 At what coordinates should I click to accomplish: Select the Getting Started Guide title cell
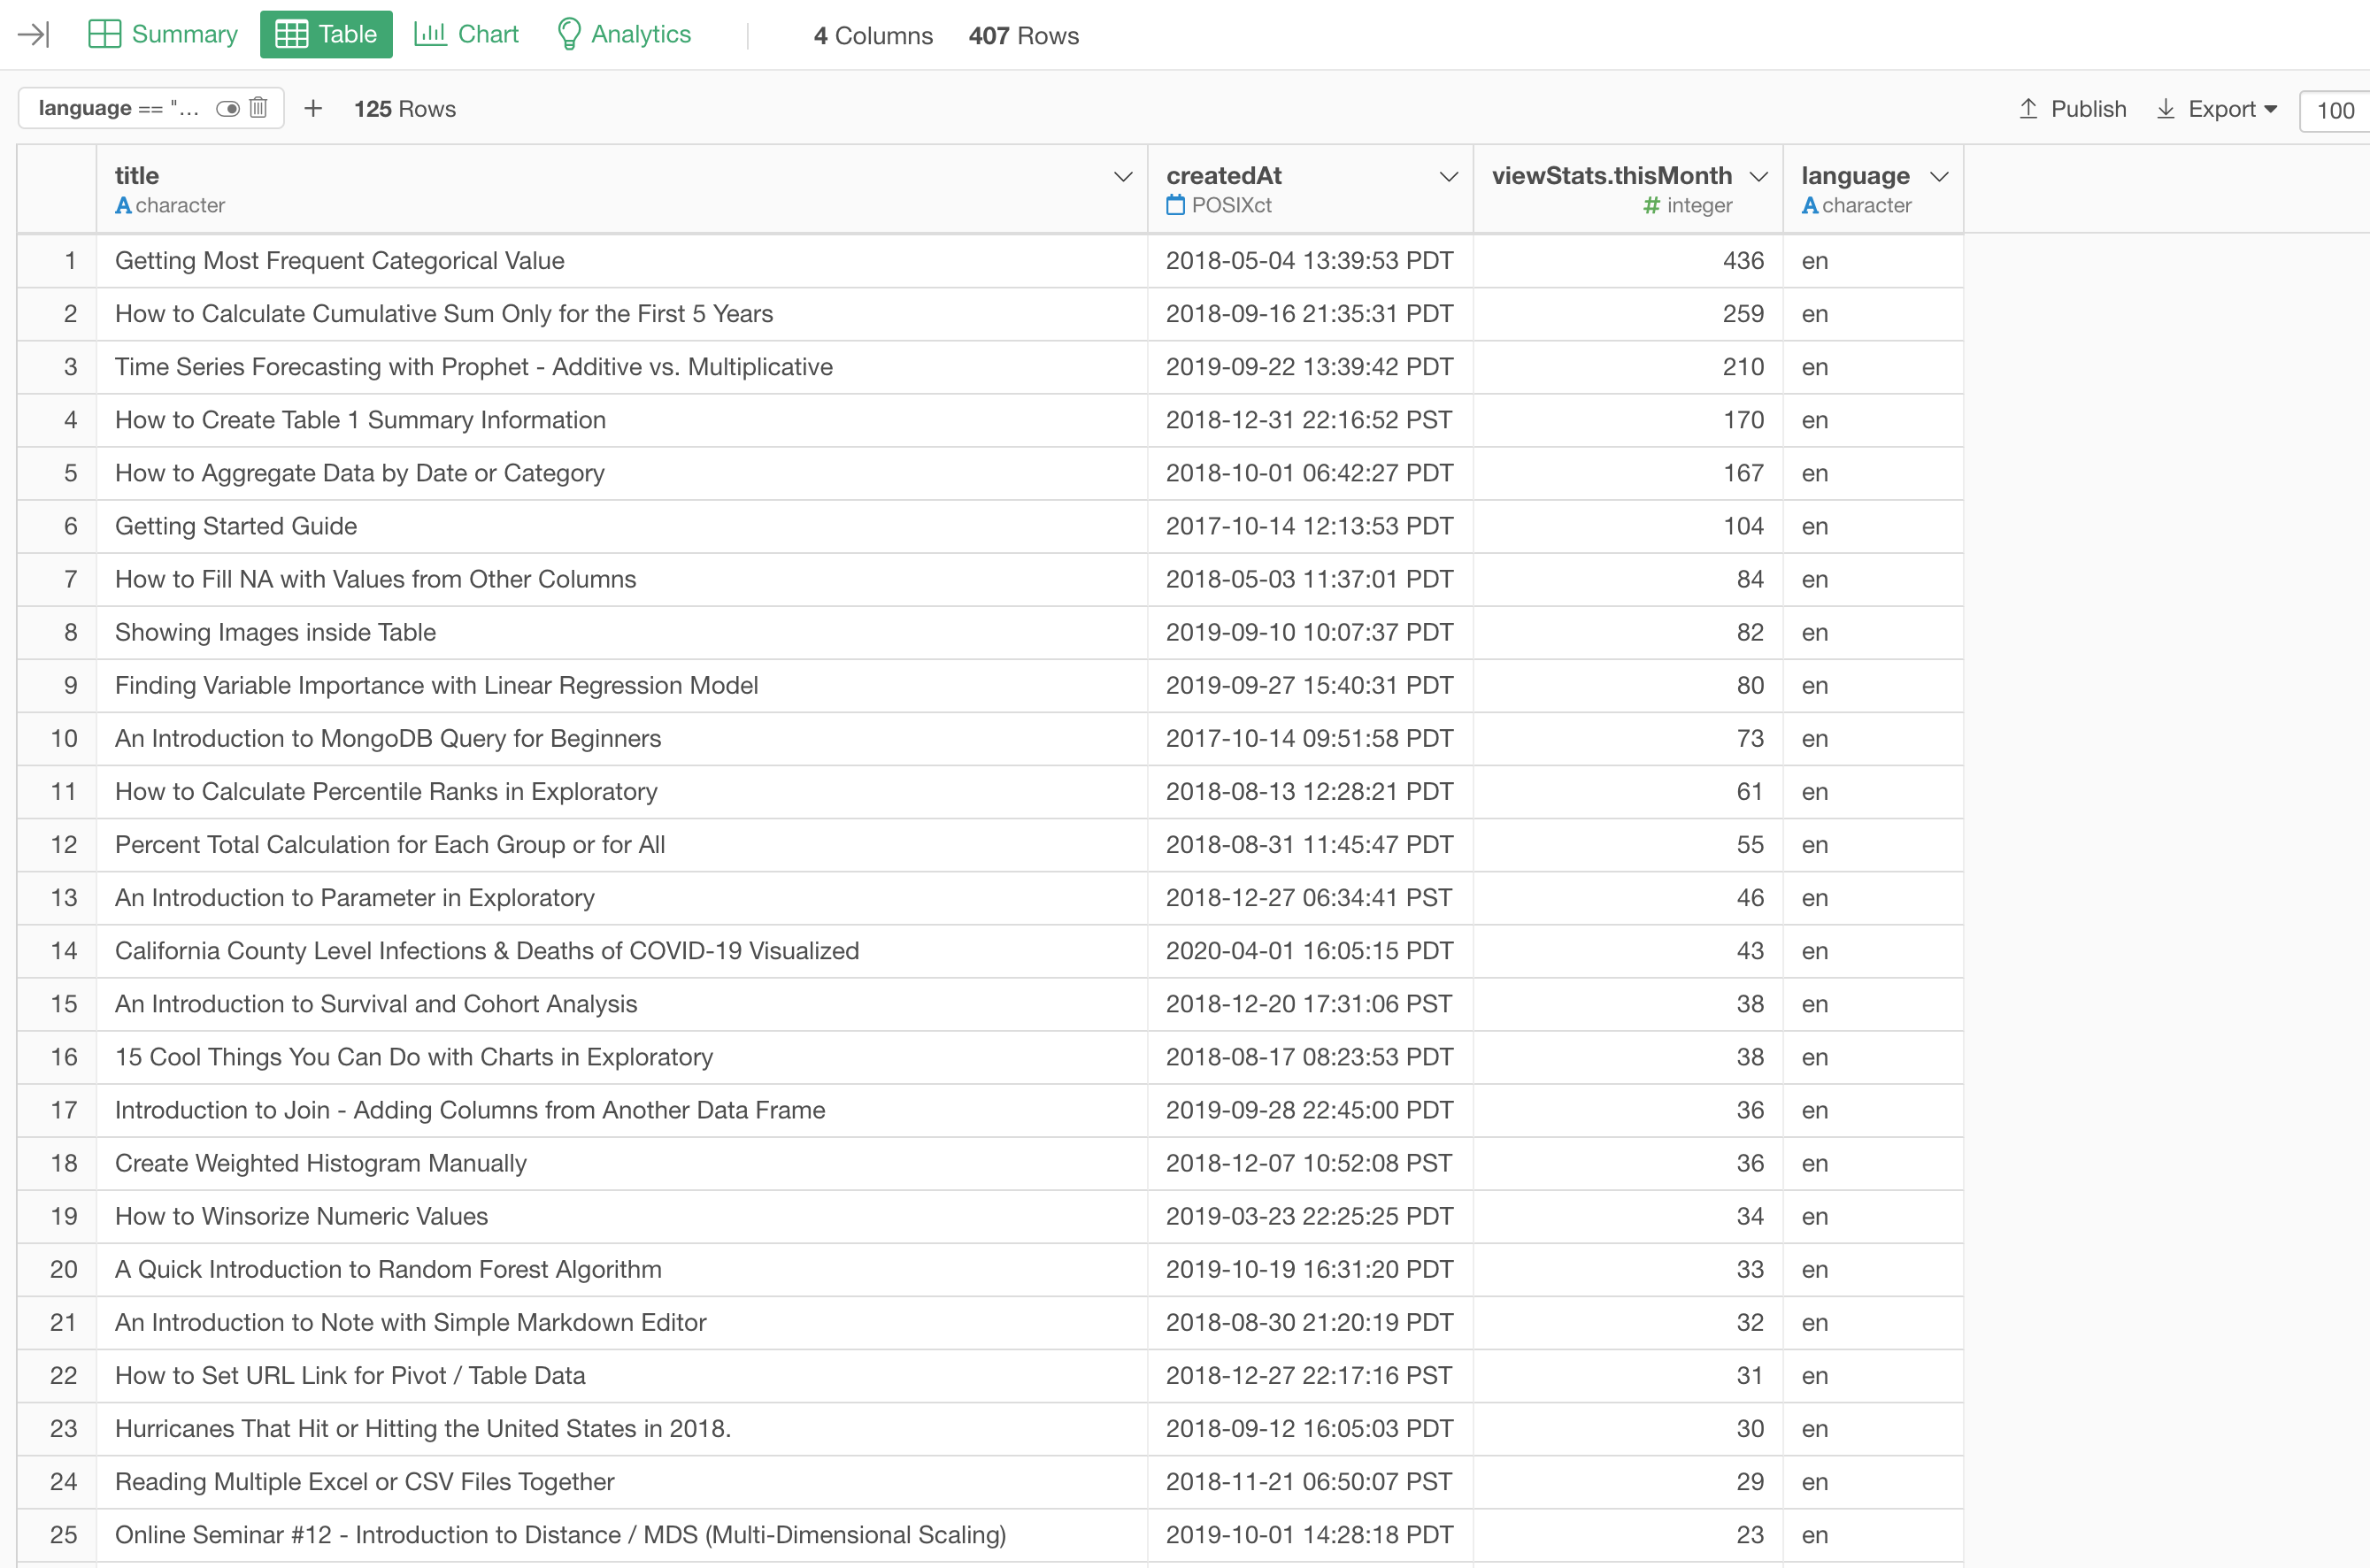(x=236, y=526)
